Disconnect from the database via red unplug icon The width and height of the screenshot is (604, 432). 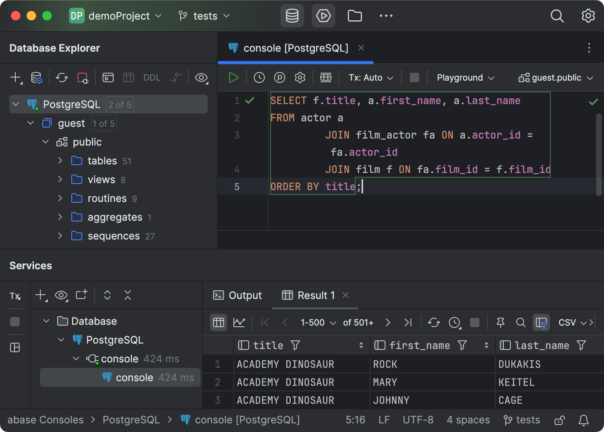pyautogui.click(x=83, y=78)
